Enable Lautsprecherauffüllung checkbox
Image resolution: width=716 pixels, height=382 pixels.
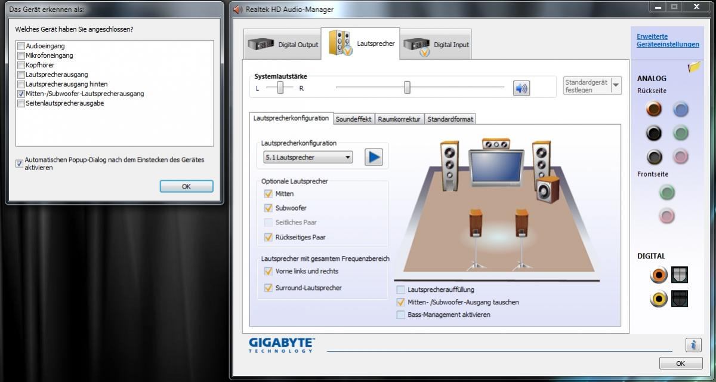coord(400,289)
